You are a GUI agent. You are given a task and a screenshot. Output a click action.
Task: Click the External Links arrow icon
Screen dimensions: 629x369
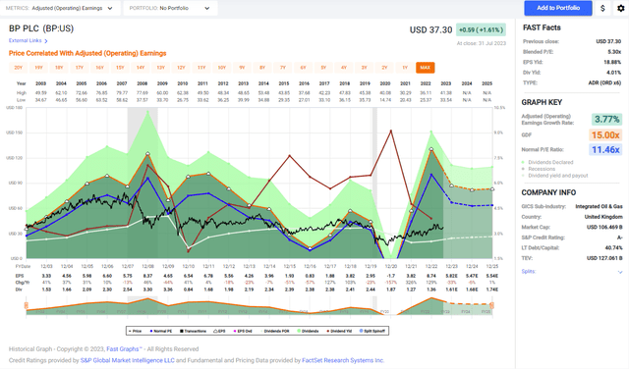pyautogui.click(x=46, y=41)
